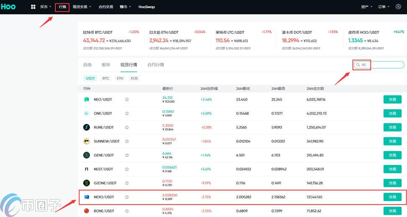Click the NEST coin icon

coord(86,169)
